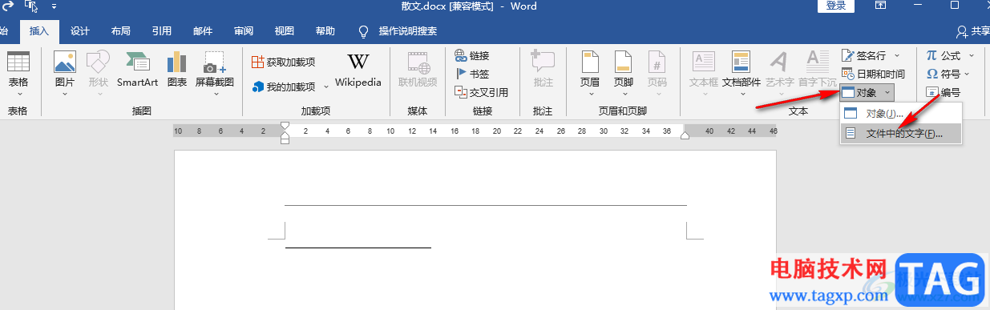Open the Page Number (页码) options
The image size is (990, 310).
[x=657, y=72]
